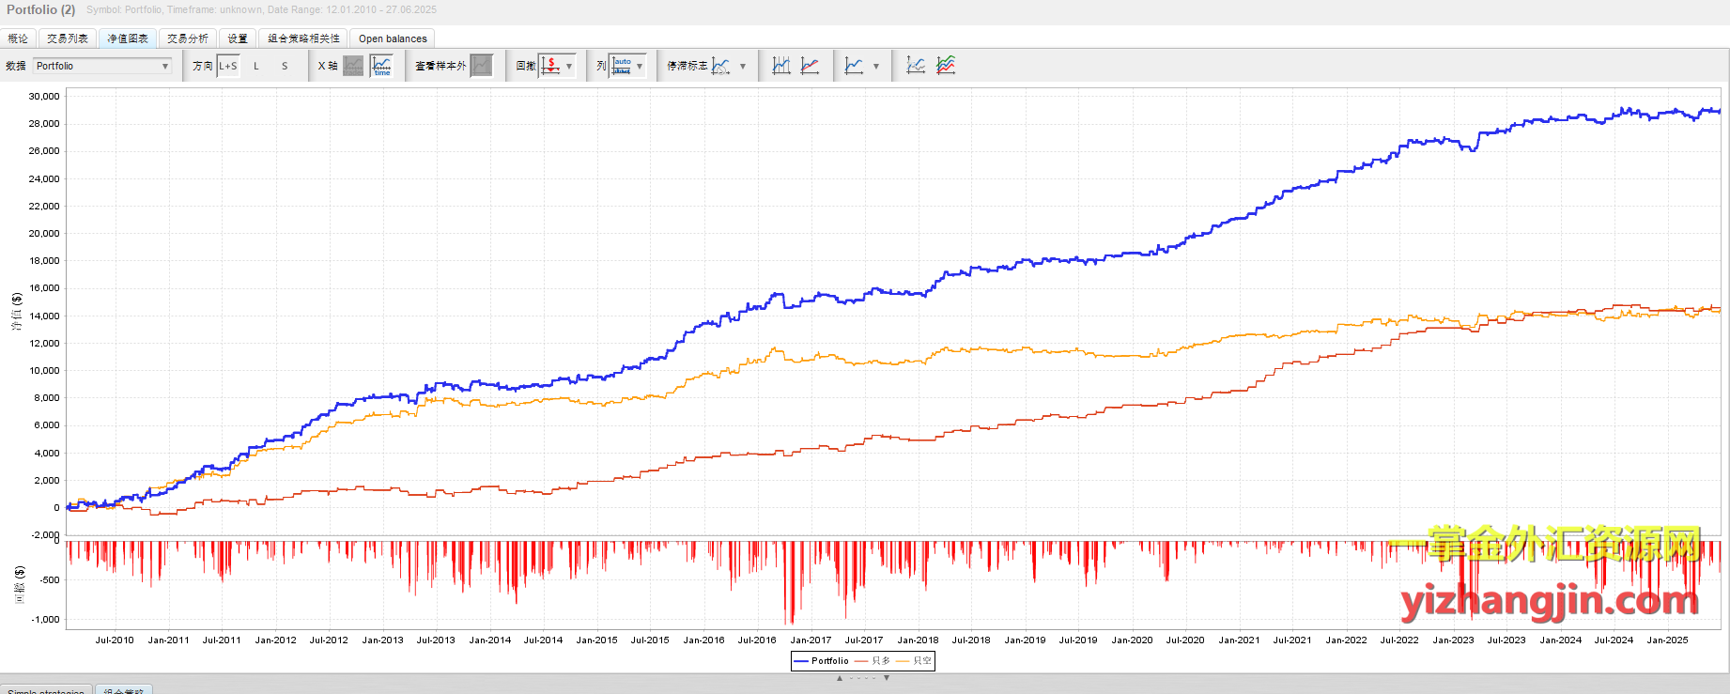Expand the stagnation marker dropdown arrow
The height and width of the screenshot is (694, 1730).
coord(743,66)
